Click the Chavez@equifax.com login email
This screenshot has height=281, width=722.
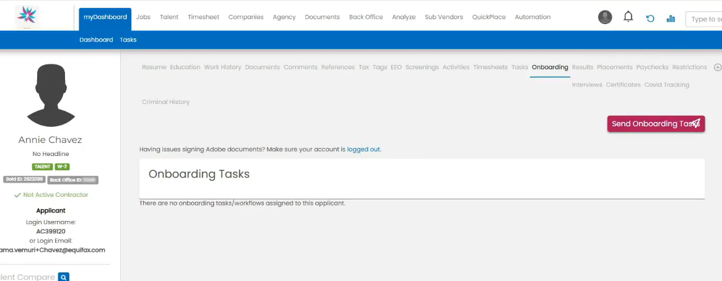pos(53,250)
